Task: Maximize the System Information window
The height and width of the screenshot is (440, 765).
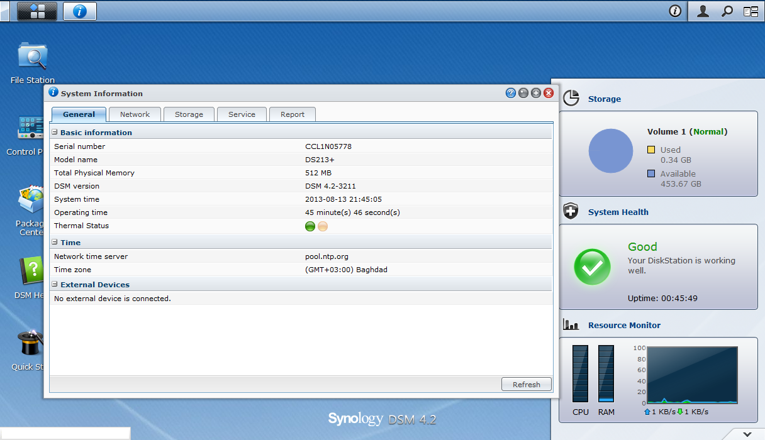Action: coord(536,93)
